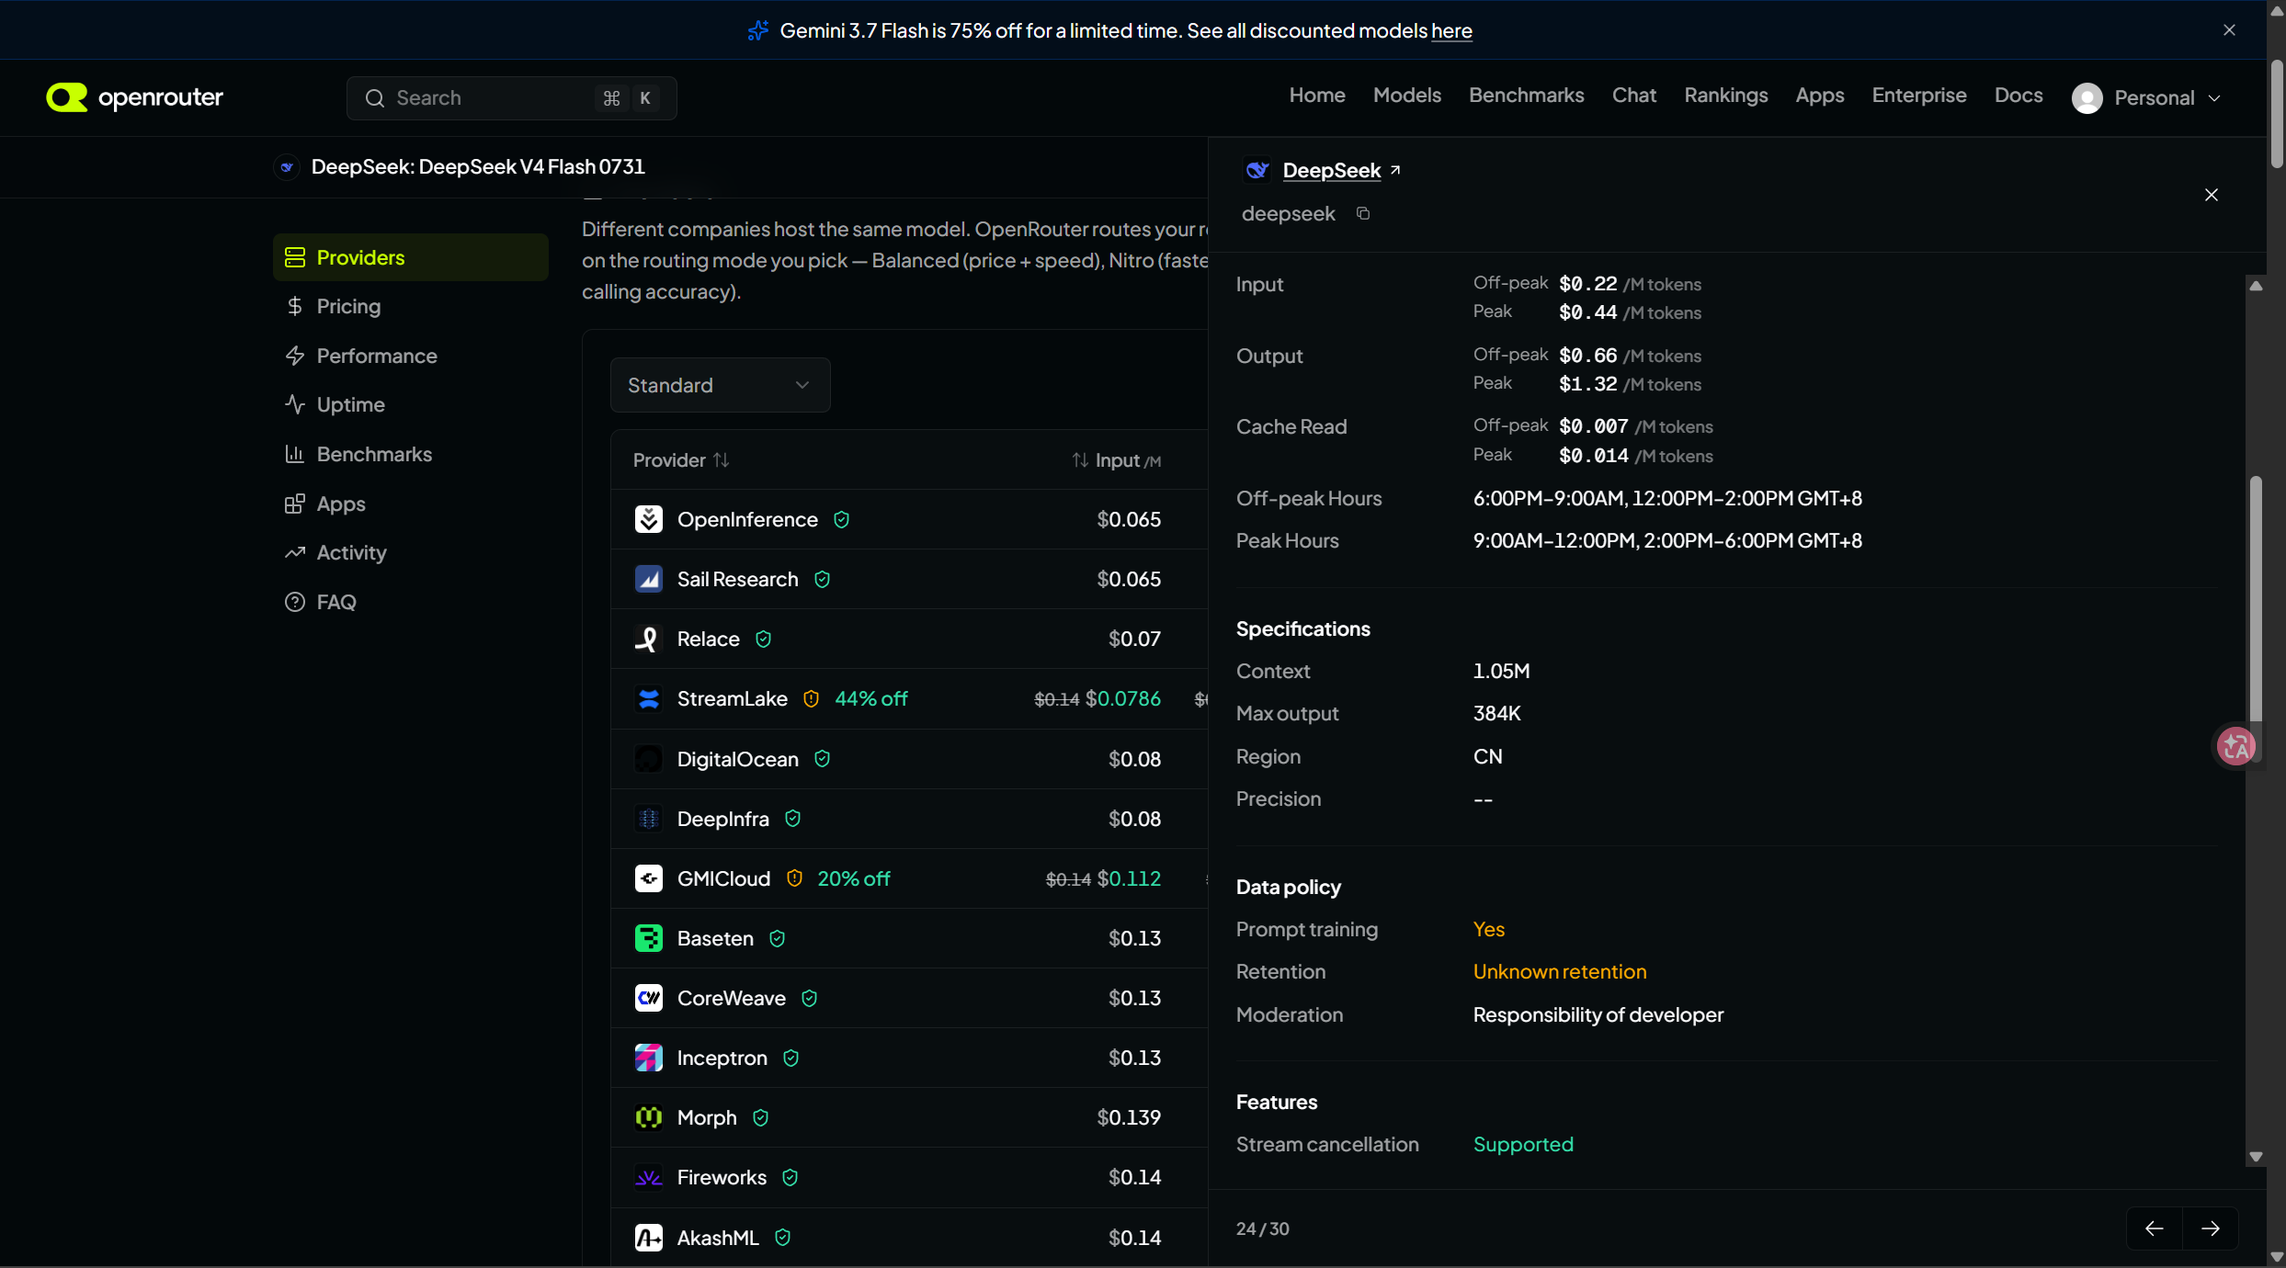Click the Sail Research provider logo
2286x1268 pixels.
click(x=649, y=579)
